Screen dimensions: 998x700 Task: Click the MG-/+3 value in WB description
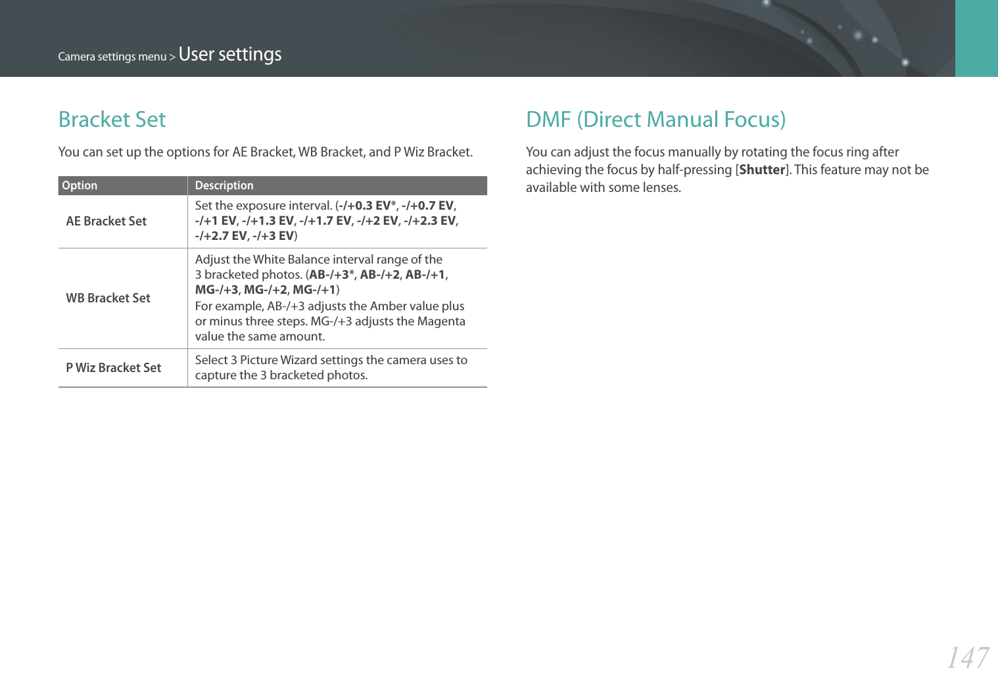[x=217, y=290]
